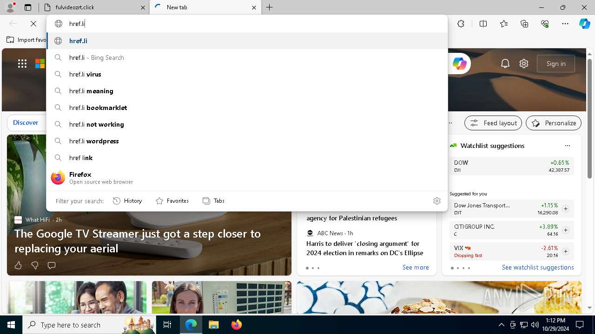Close the New tab tab
The height and width of the screenshot is (334, 595).
254,7
